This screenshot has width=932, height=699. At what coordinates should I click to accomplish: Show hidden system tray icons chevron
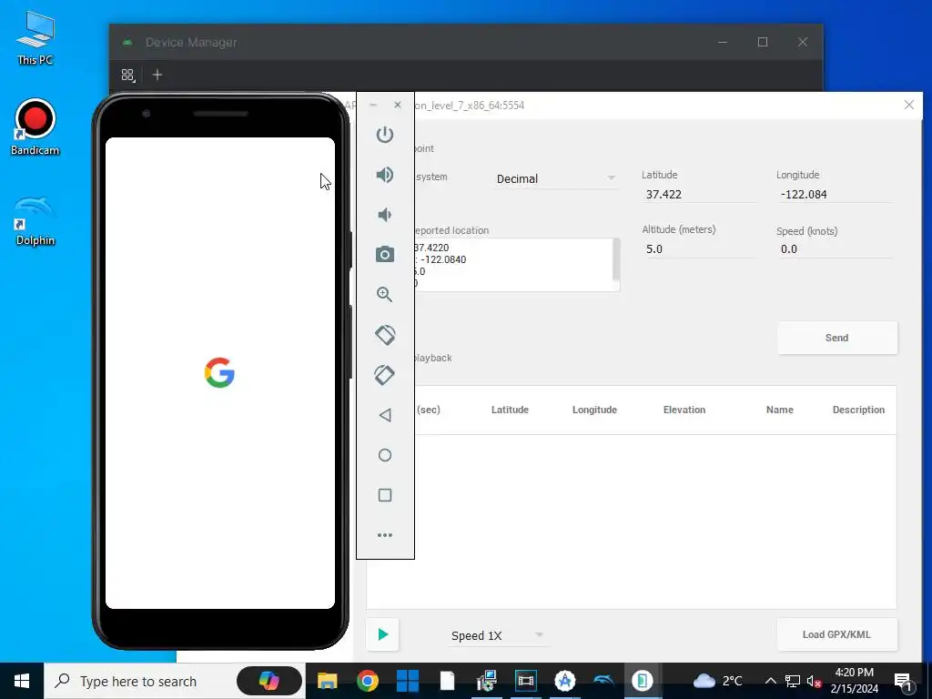(770, 681)
